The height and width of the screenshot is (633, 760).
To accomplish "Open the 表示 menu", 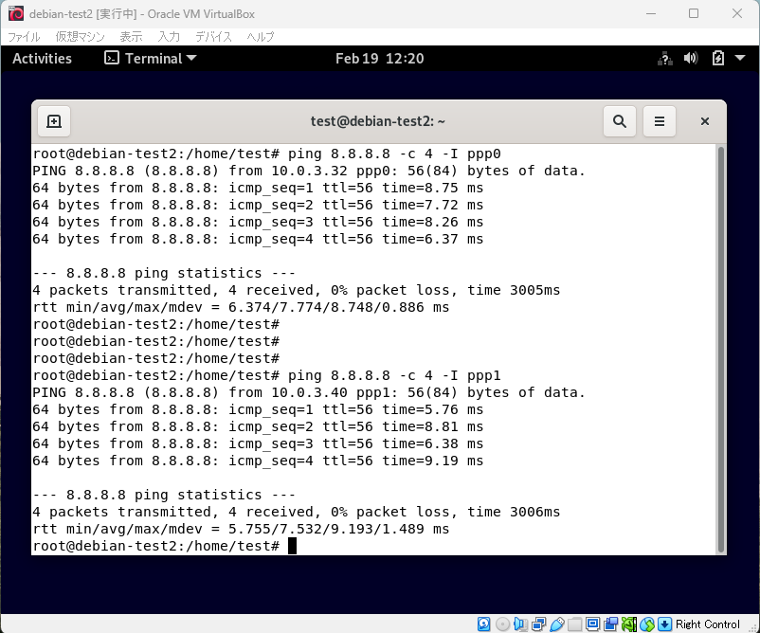I will 132,37.
